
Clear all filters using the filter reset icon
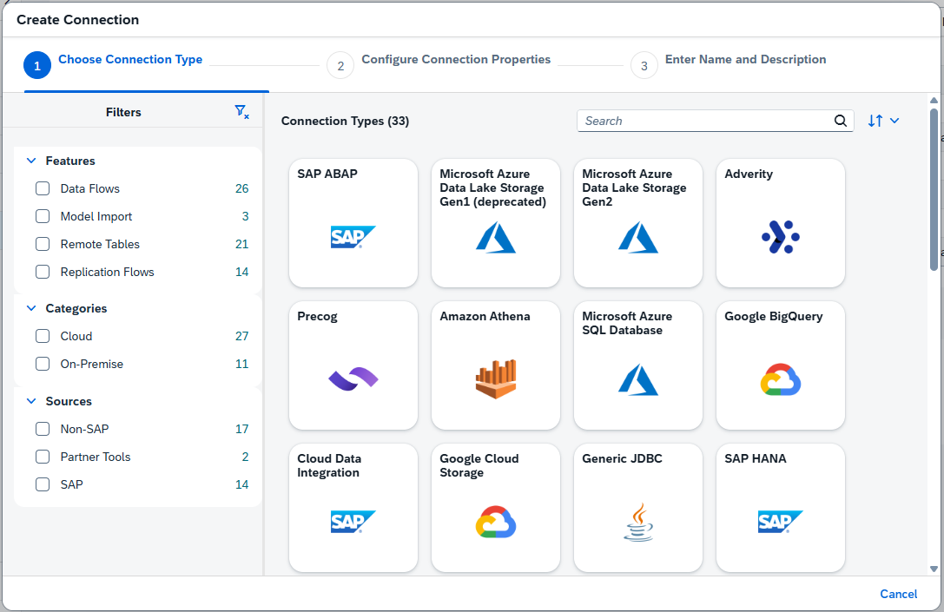(x=241, y=111)
